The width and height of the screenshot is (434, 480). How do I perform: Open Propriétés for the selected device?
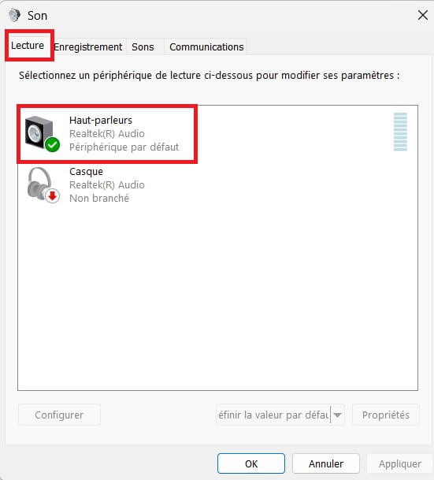pos(386,415)
